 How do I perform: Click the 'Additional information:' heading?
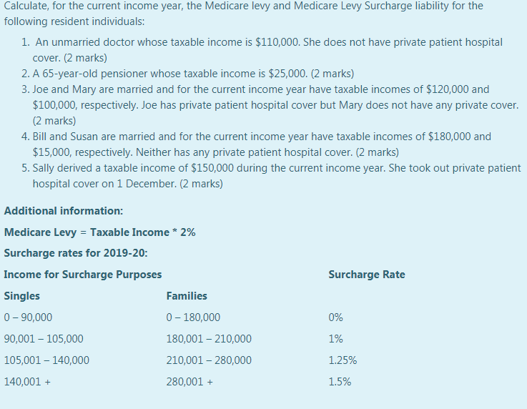(x=64, y=211)
